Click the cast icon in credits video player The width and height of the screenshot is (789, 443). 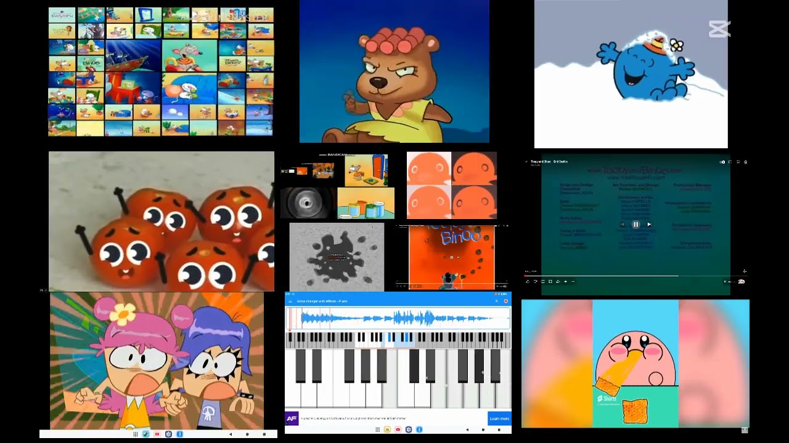(730, 162)
